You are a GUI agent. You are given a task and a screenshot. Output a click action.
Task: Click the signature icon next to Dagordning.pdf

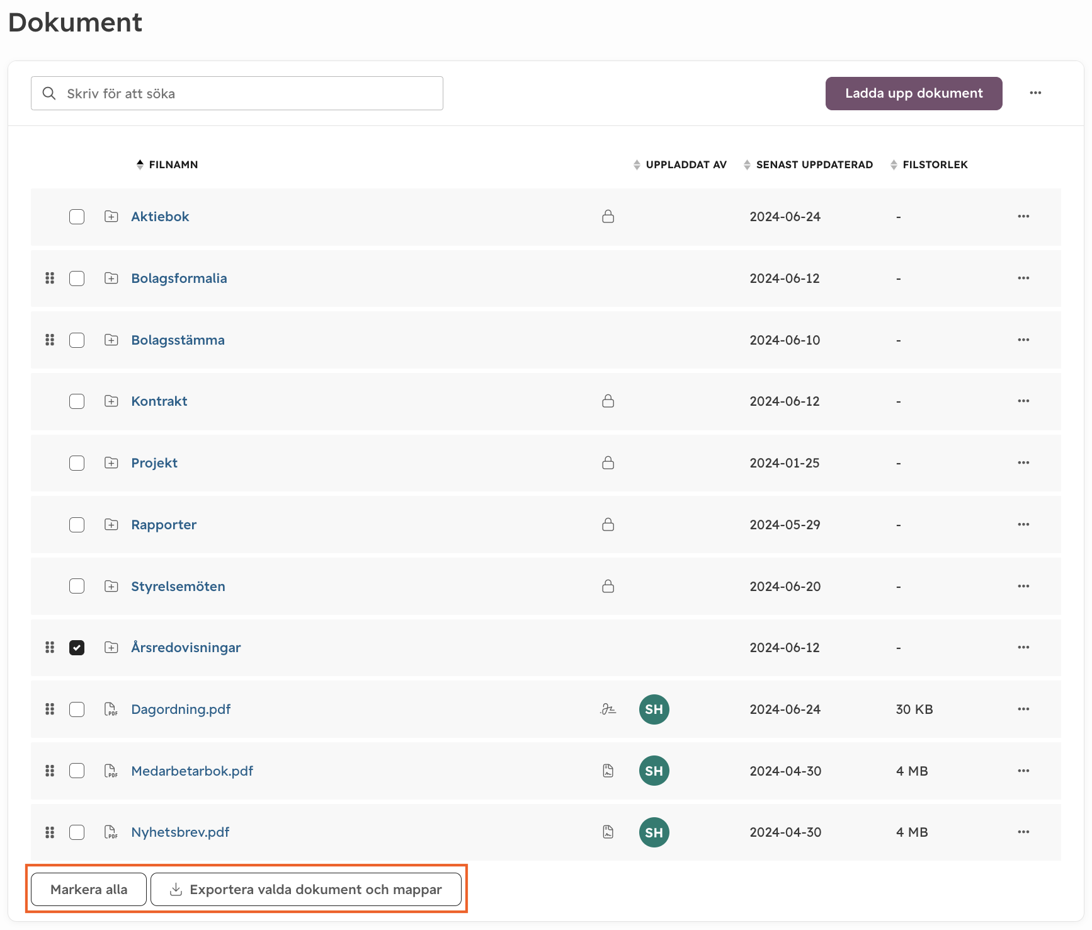(608, 709)
